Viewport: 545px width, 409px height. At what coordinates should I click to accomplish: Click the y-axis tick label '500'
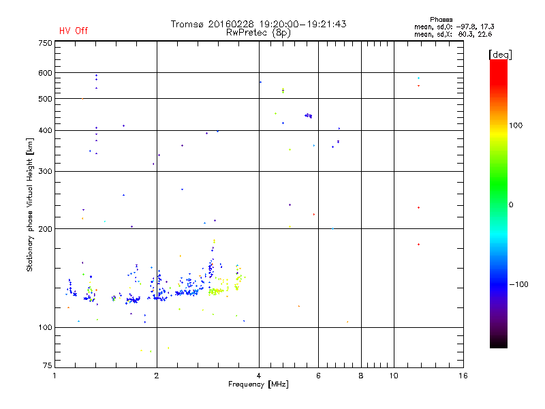pyautogui.click(x=45, y=99)
